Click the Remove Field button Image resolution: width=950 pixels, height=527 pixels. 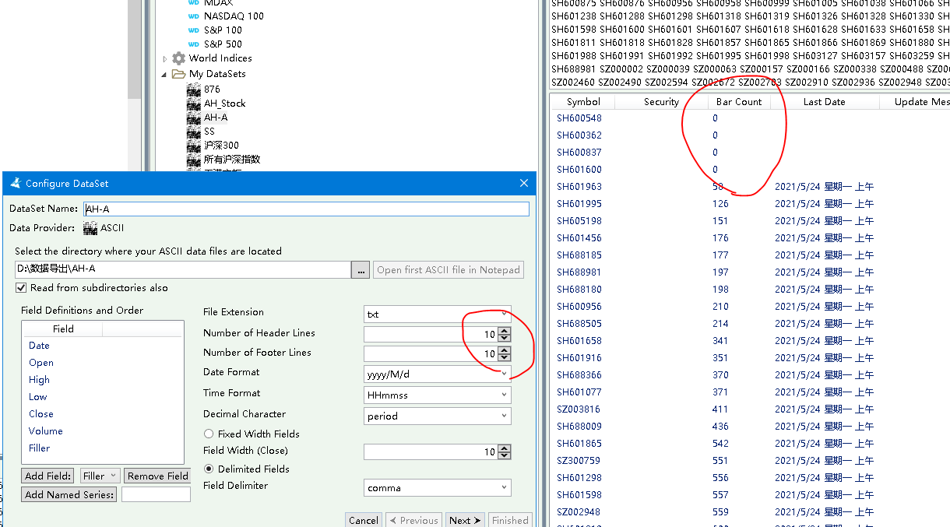tap(158, 476)
